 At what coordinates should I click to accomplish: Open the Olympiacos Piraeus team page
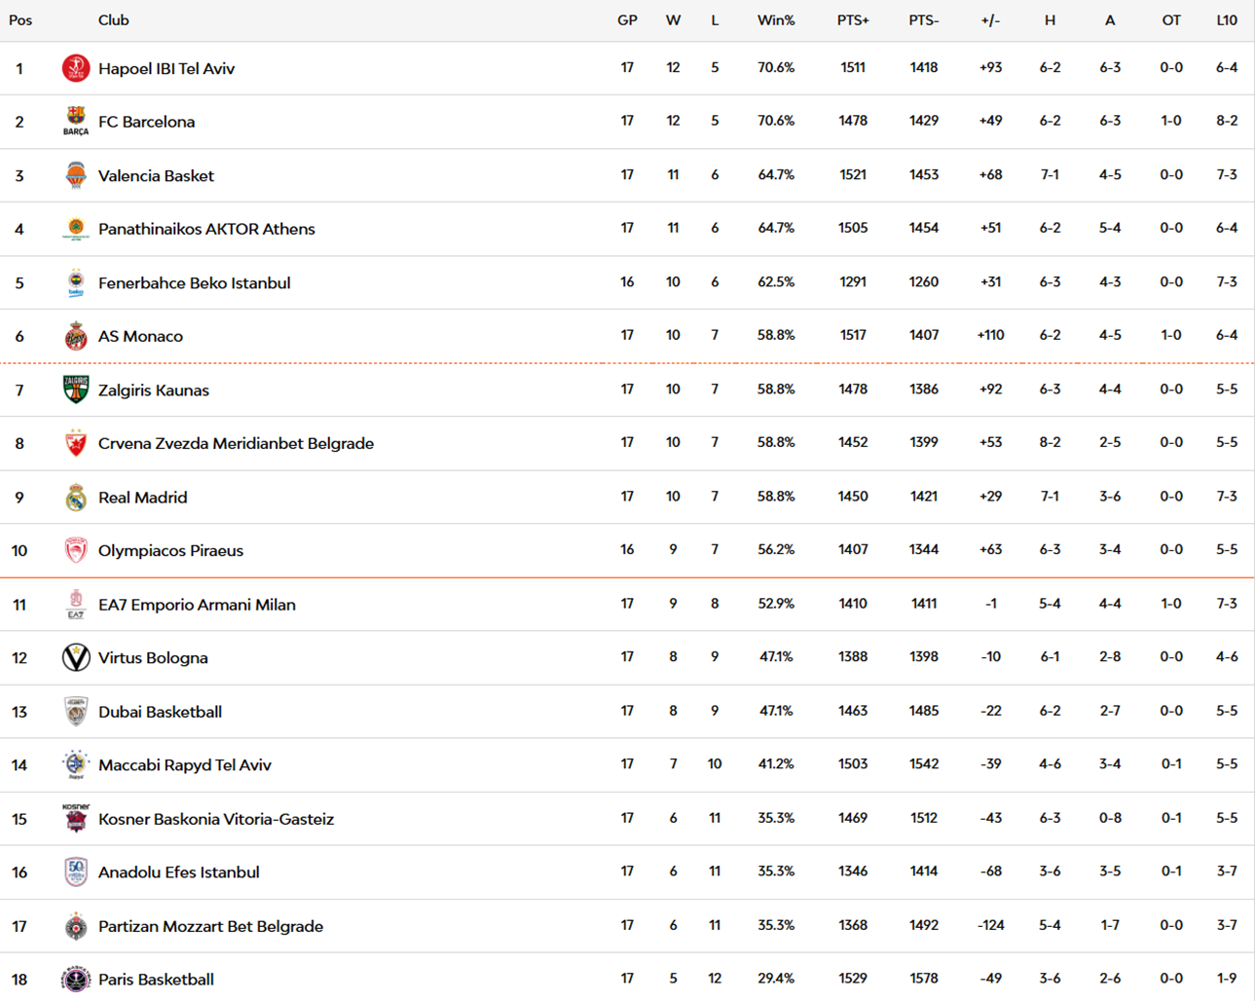pyautogui.click(x=170, y=550)
